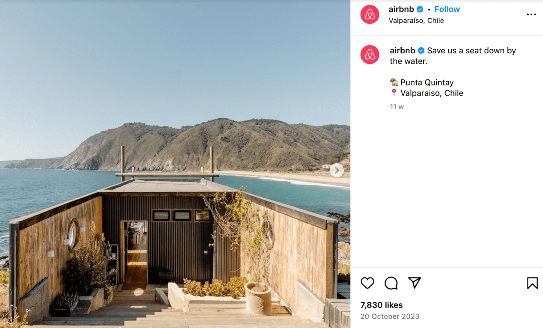Open the three-dot more options menu
This screenshot has width=543, height=328.
point(531,15)
